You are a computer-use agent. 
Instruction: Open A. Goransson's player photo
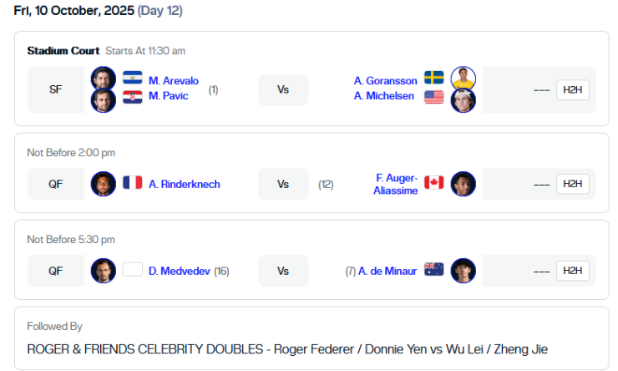click(463, 79)
